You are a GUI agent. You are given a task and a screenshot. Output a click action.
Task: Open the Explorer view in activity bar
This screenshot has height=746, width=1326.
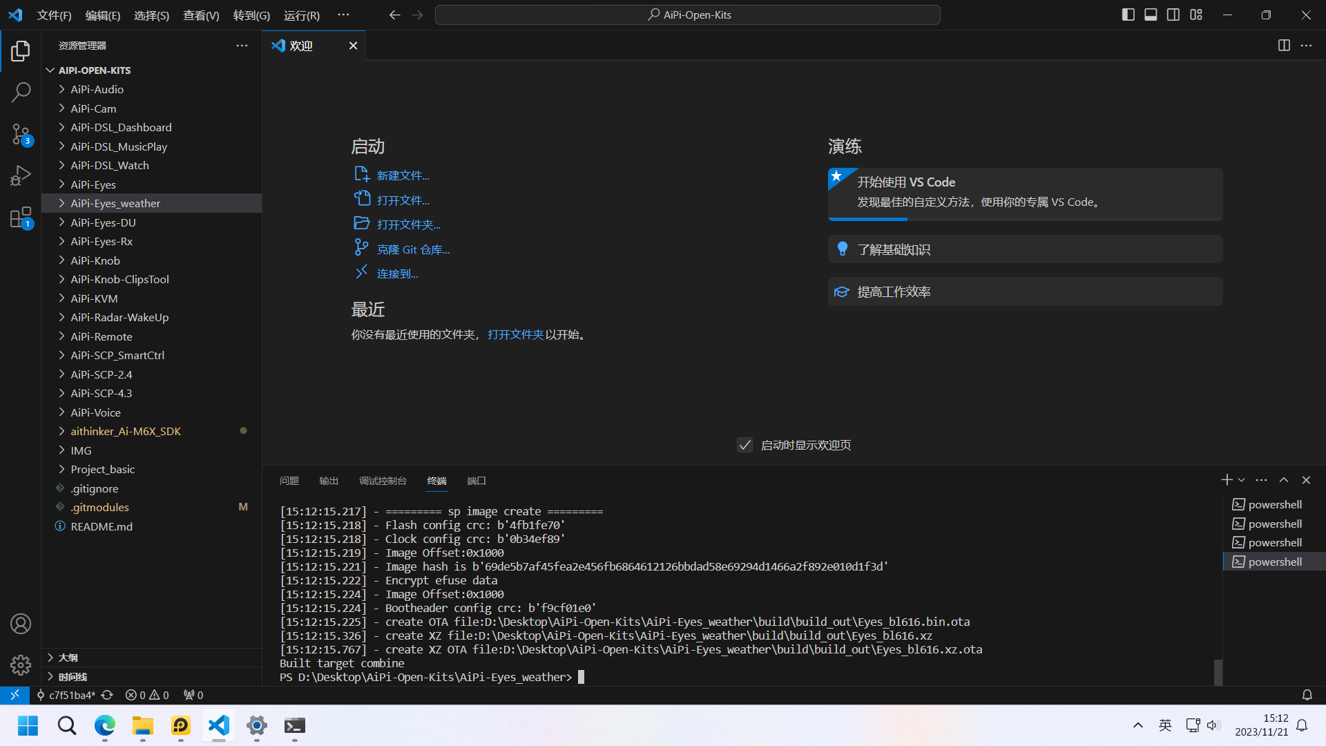21,50
